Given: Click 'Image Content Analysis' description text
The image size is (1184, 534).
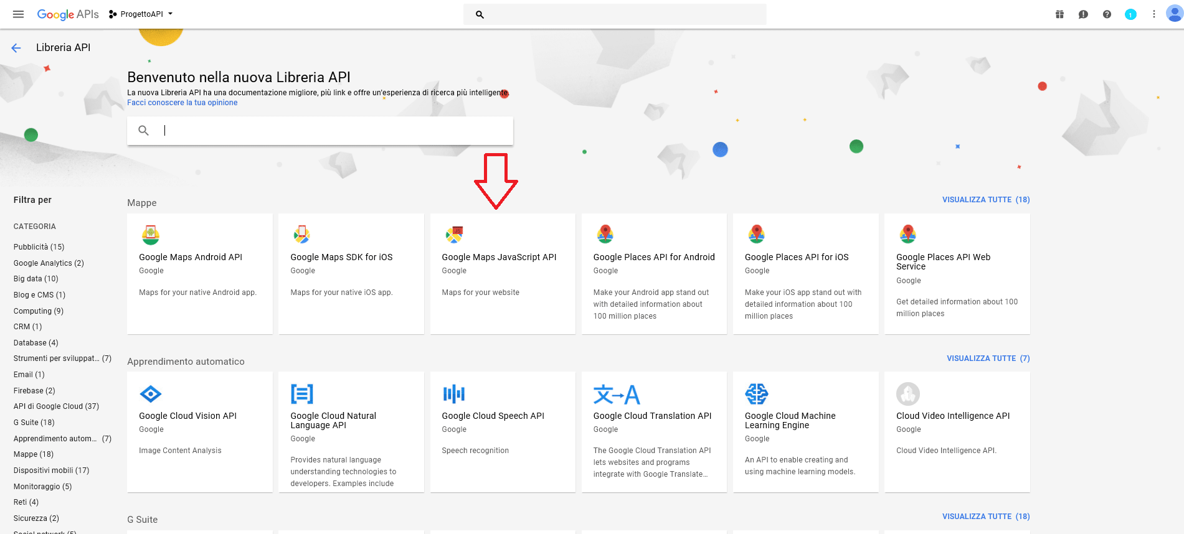Looking at the screenshot, I should [180, 451].
